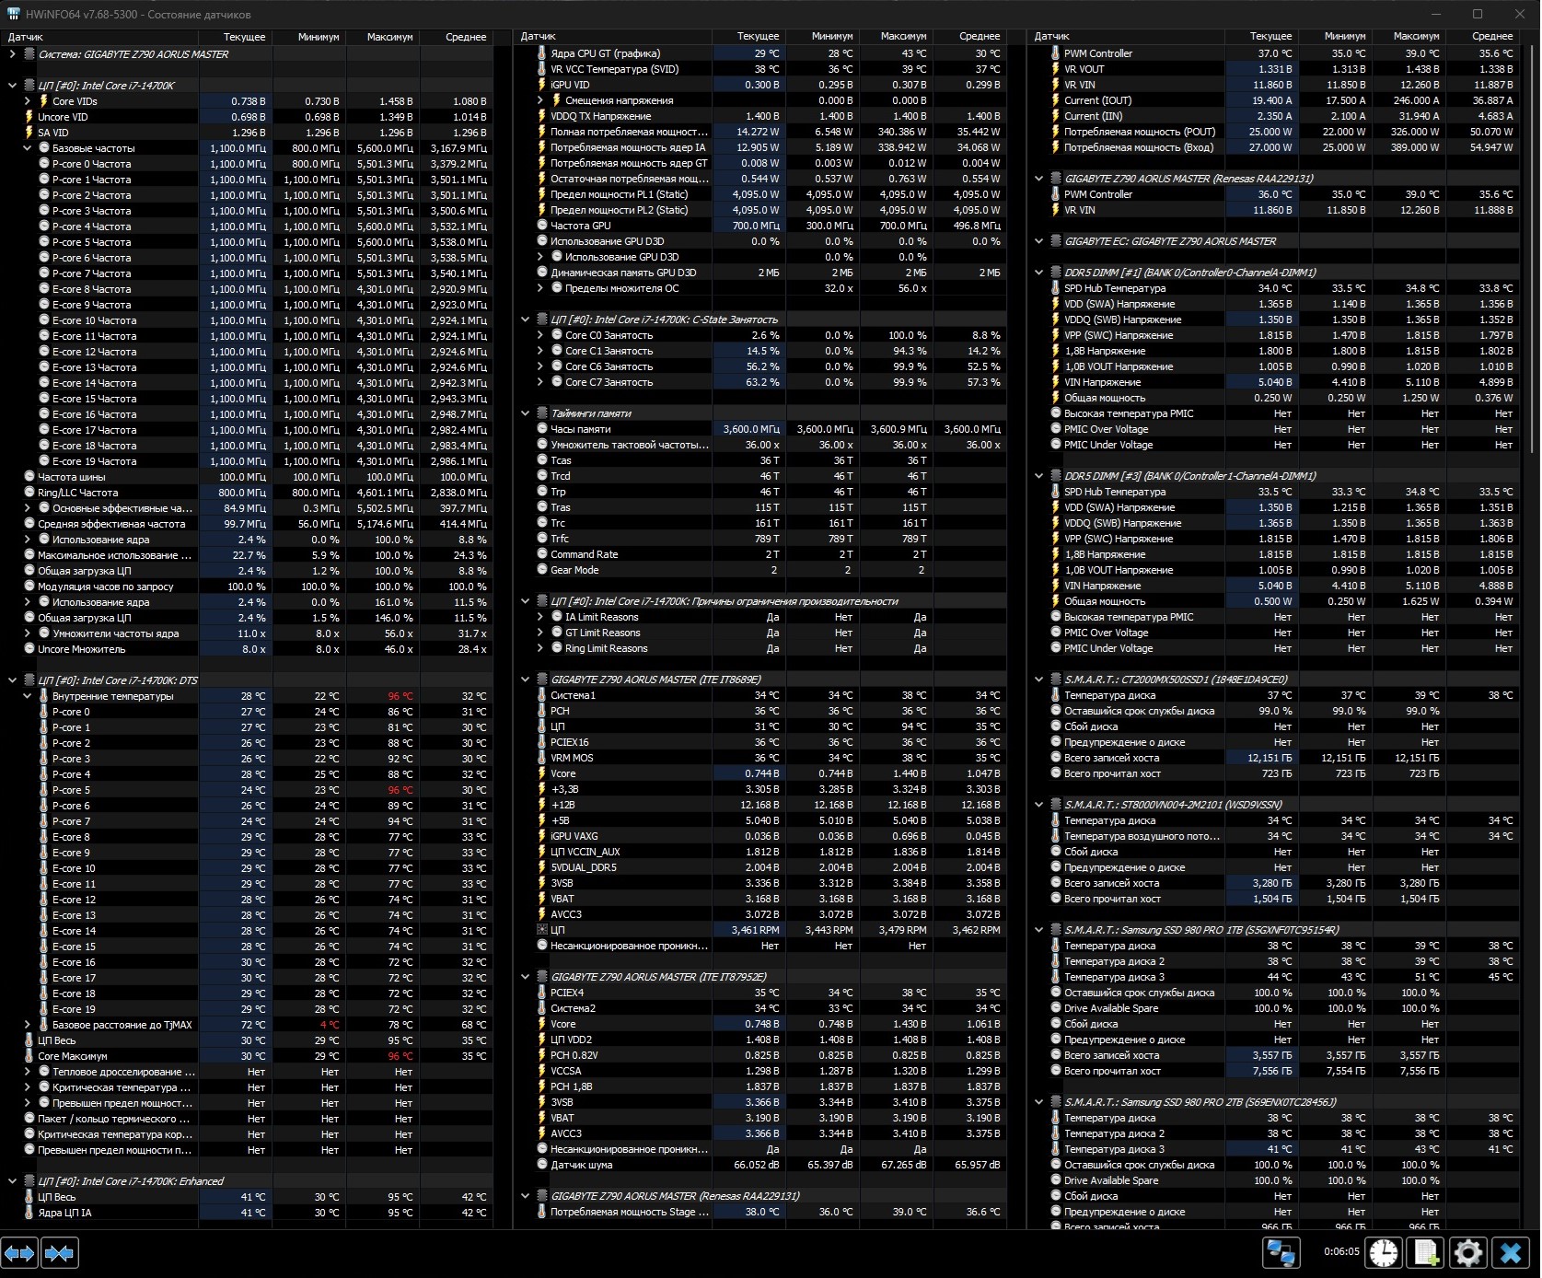
Task: Click the lightning icon beside iGPU VID
Action: 541,85
